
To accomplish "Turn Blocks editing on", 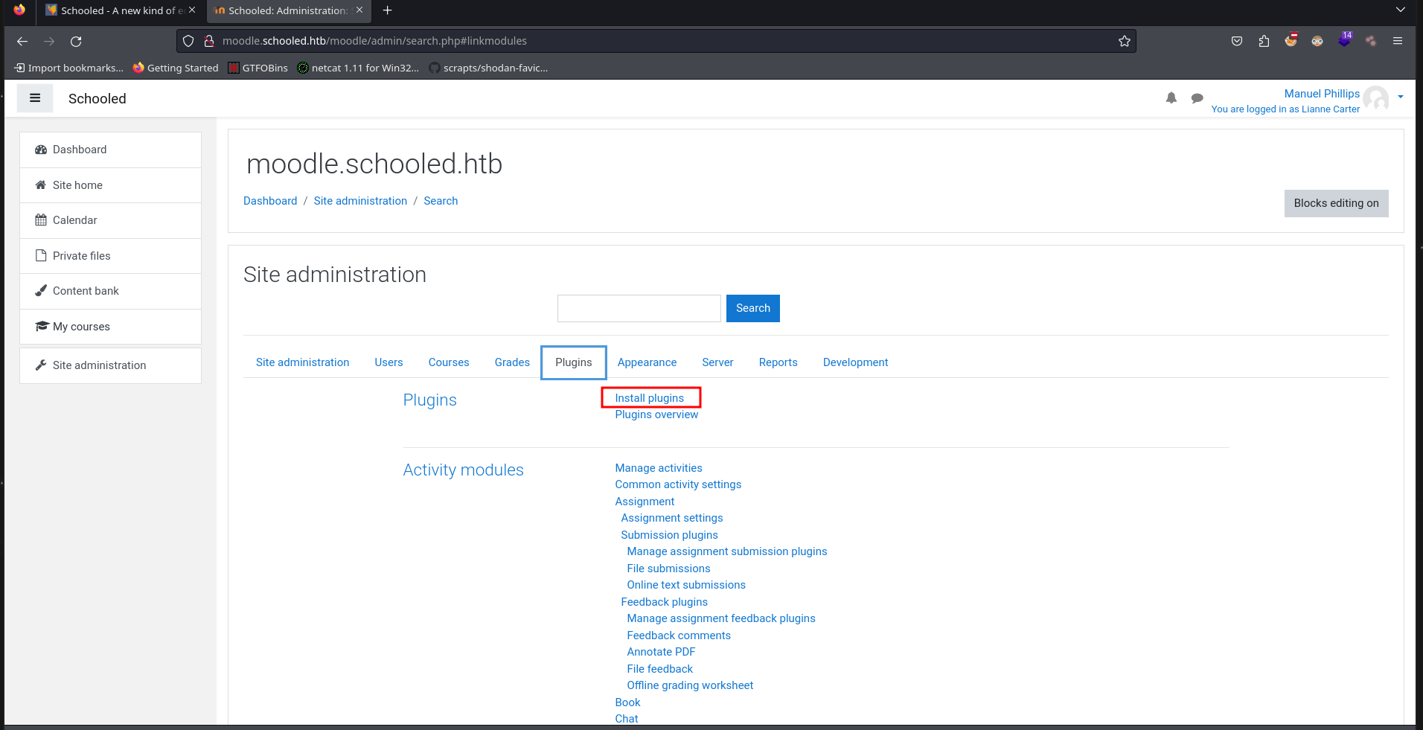I will (1336, 203).
